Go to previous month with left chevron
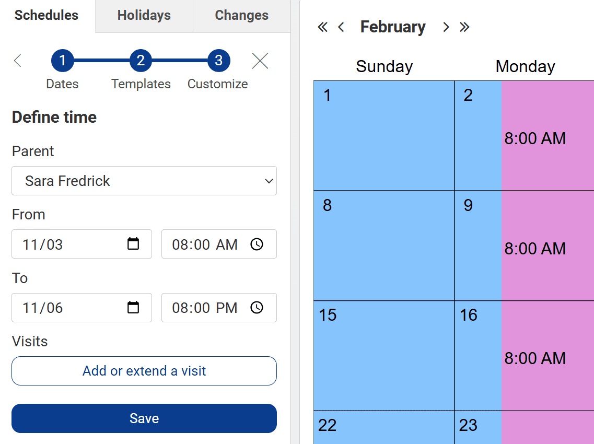Viewport: 594px width, 444px height. tap(341, 27)
